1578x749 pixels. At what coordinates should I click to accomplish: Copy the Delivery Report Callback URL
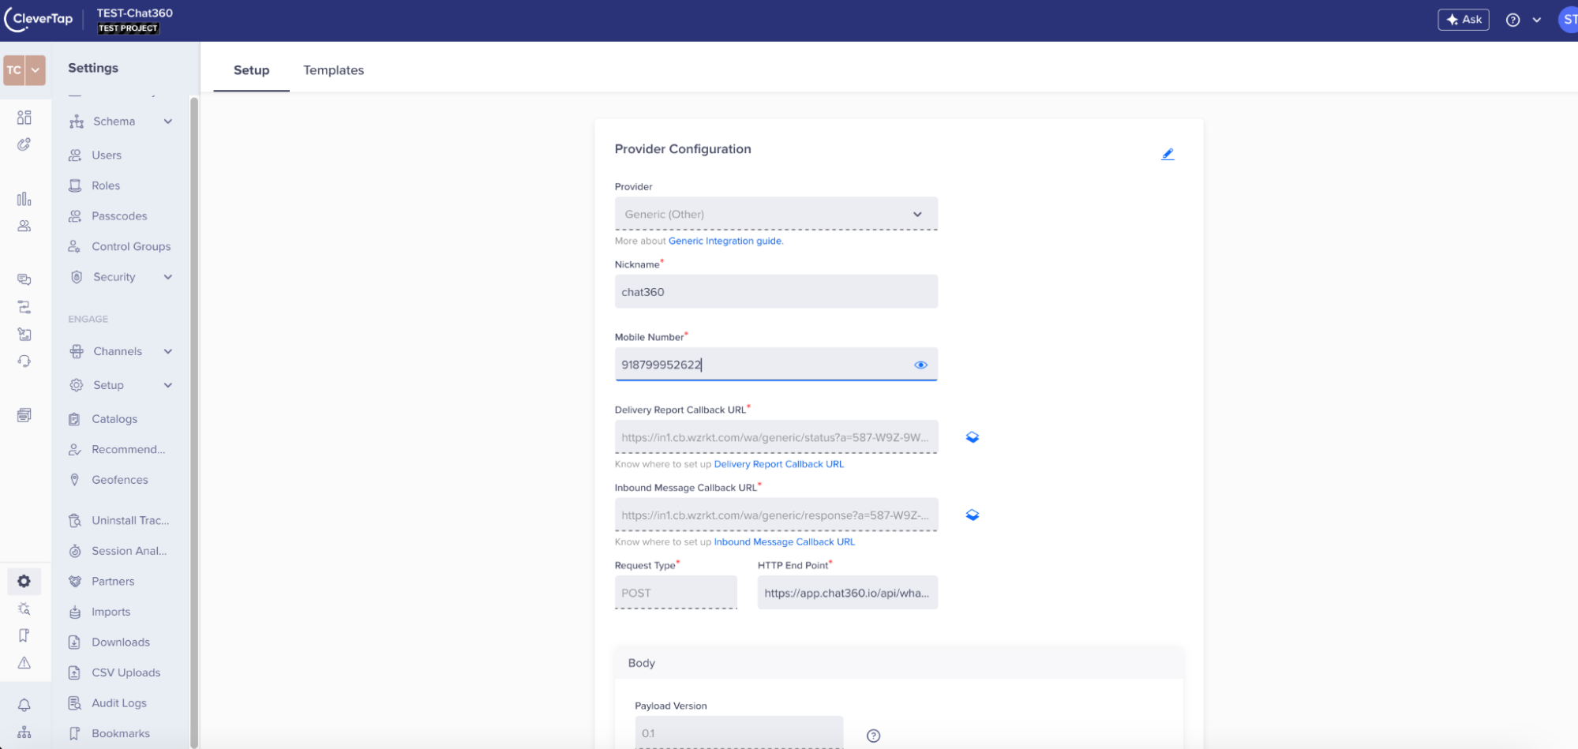pos(973,437)
